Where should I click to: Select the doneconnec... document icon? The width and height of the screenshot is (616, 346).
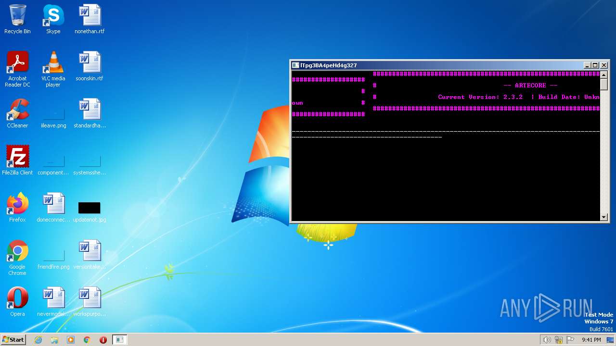click(53, 208)
